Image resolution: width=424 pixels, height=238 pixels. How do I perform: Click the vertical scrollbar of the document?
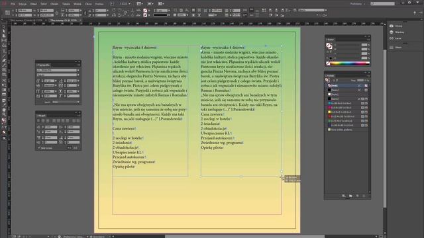click(384, 128)
